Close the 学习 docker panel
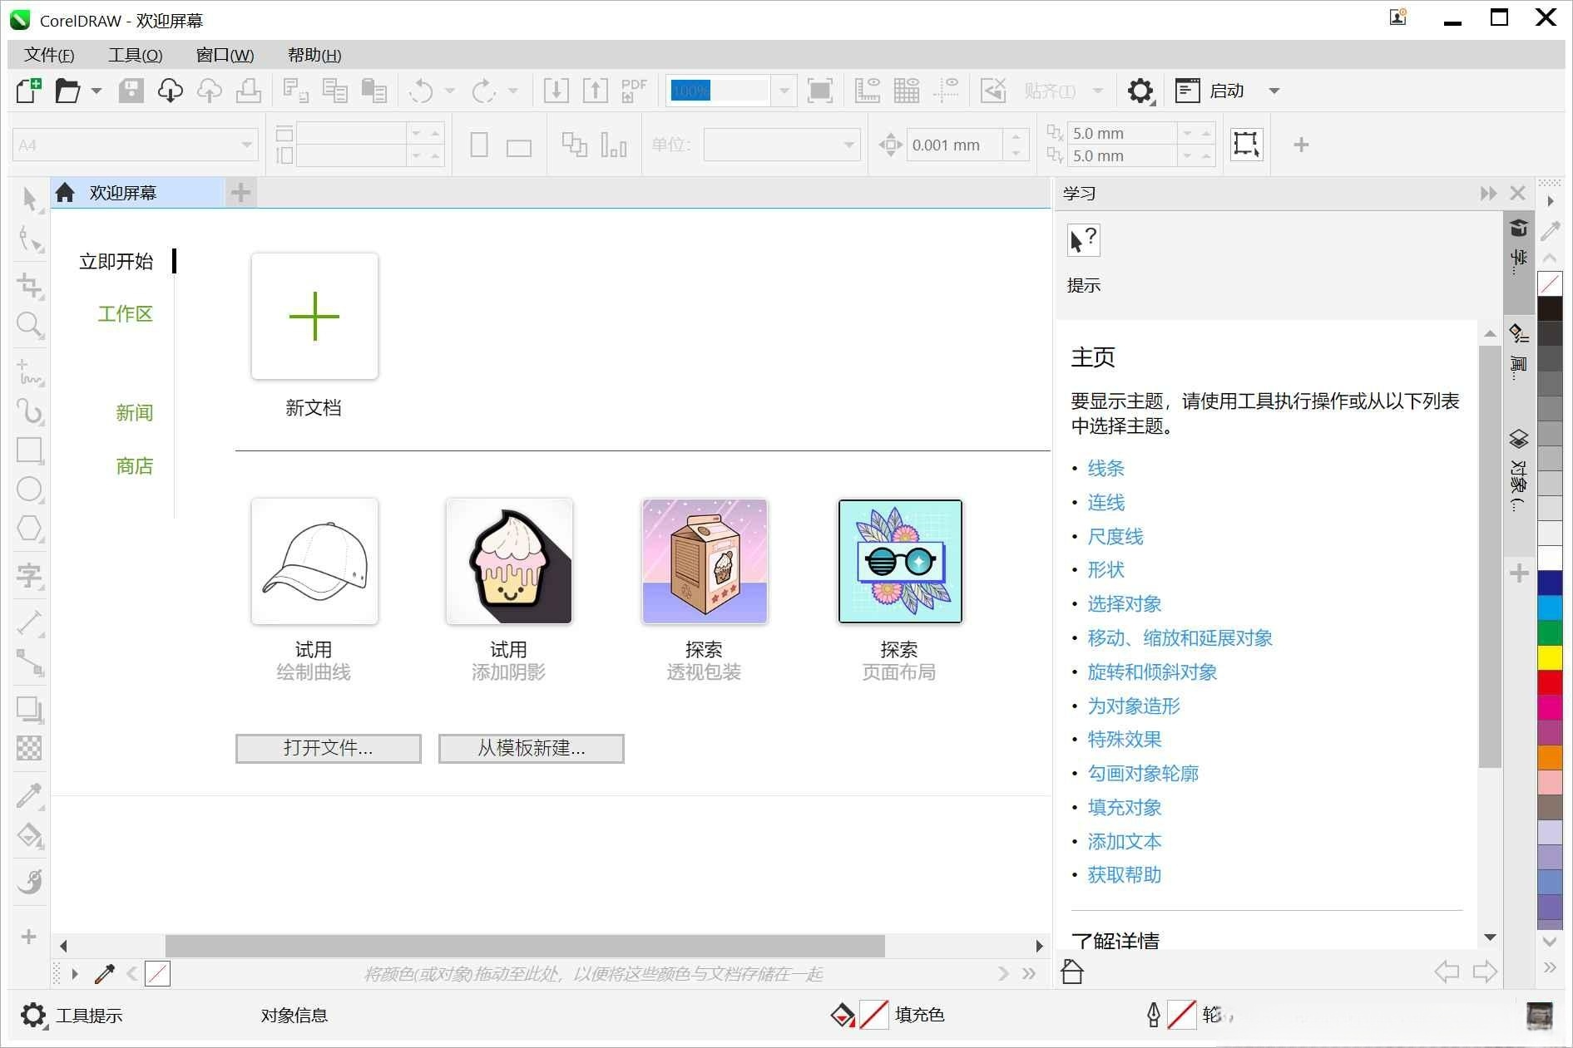Image resolution: width=1573 pixels, height=1048 pixels. point(1518,194)
